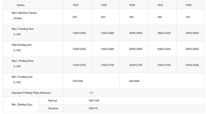Click the Min. Slotting Size label

[22, 104]
